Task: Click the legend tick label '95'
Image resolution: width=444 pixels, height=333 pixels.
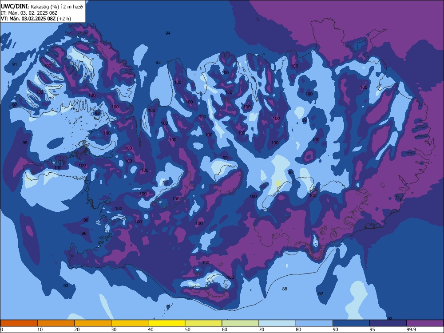Action: [372, 329]
